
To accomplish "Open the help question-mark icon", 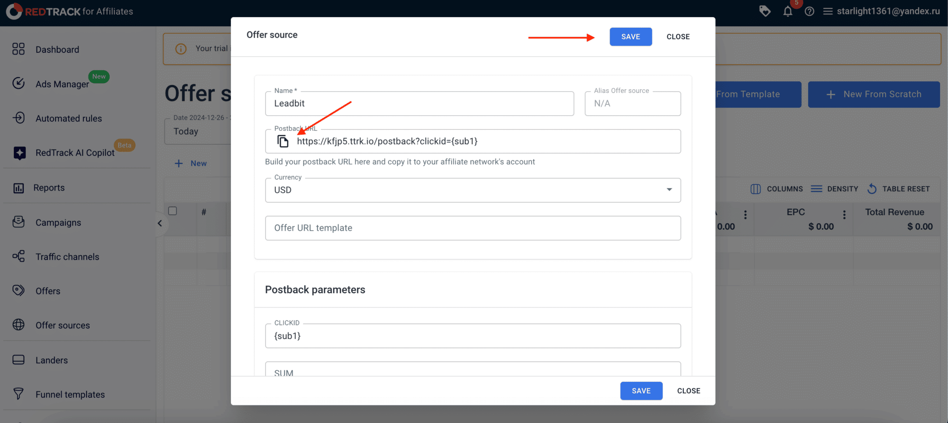I will click(x=809, y=11).
